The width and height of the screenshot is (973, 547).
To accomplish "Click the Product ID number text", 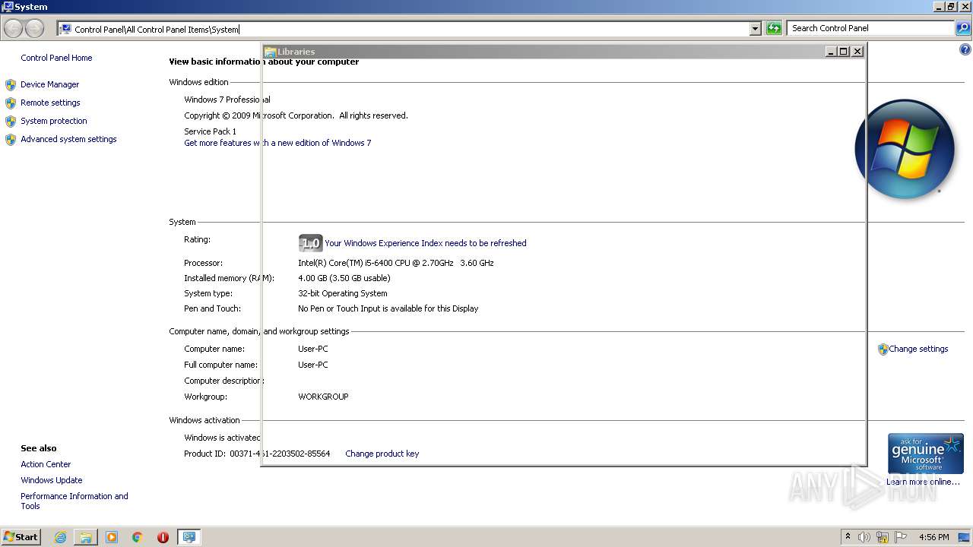I will coord(280,454).
